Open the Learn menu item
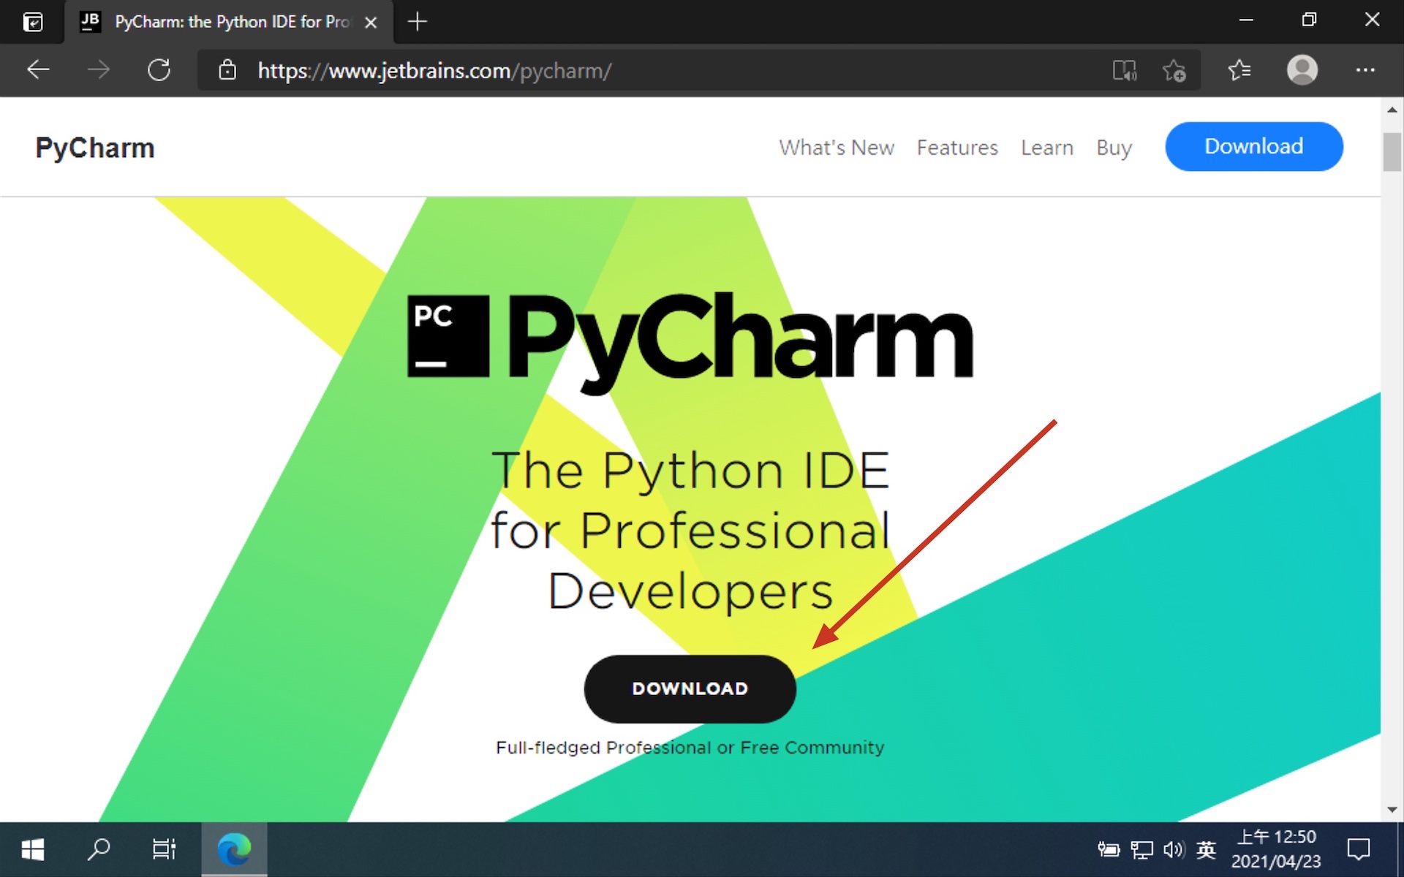 point(1047,148)
